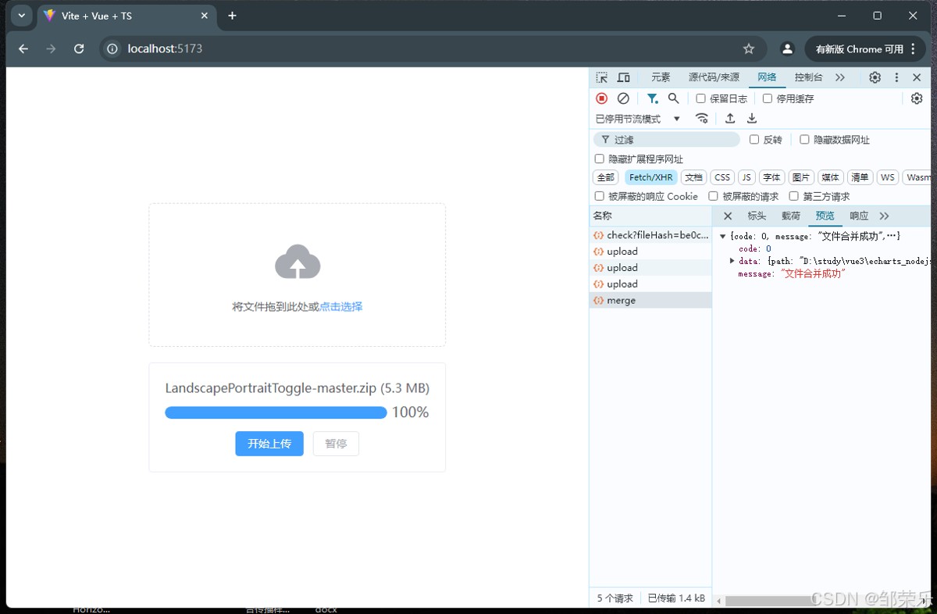The width and height of the screenshot is (937, 614).
Task: Open the tab search dropdown arrow
Action: point(21,16)
